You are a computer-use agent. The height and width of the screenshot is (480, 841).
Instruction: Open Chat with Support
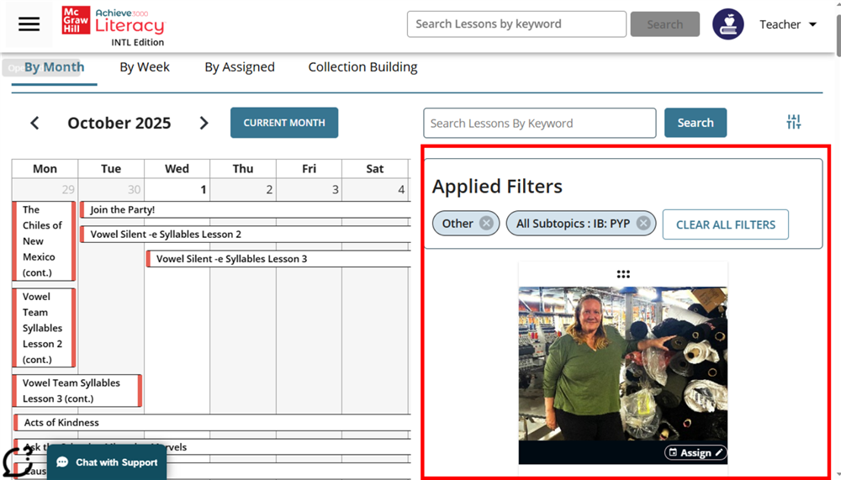[x=107, y=462]
